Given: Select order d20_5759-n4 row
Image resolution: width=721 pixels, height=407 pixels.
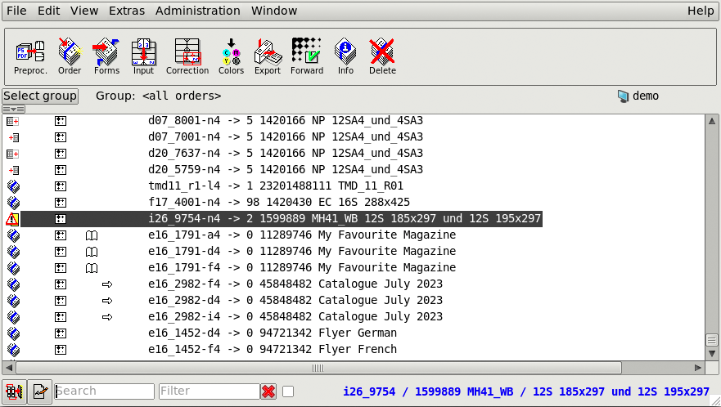Looking at the screenshot, I should (285, 170).
